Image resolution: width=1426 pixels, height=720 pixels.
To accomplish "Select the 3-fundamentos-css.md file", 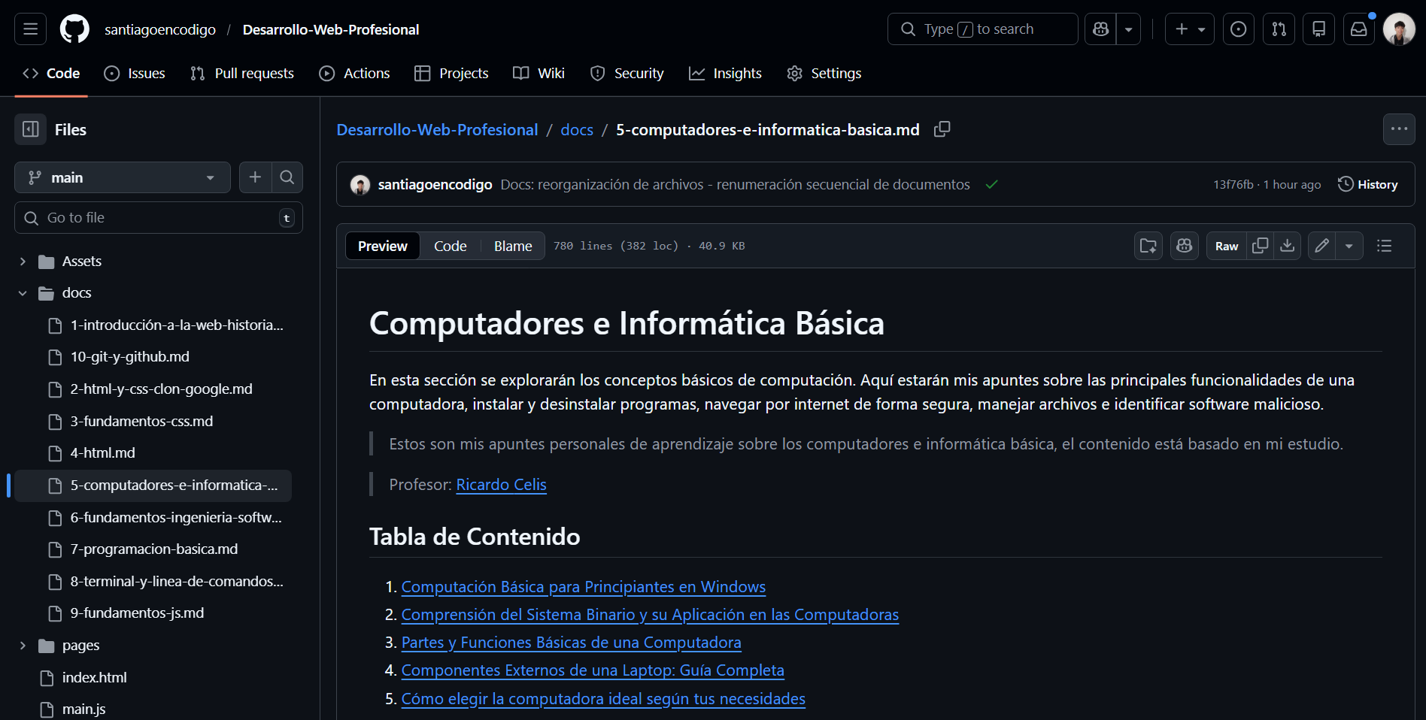I will [141, 421].
